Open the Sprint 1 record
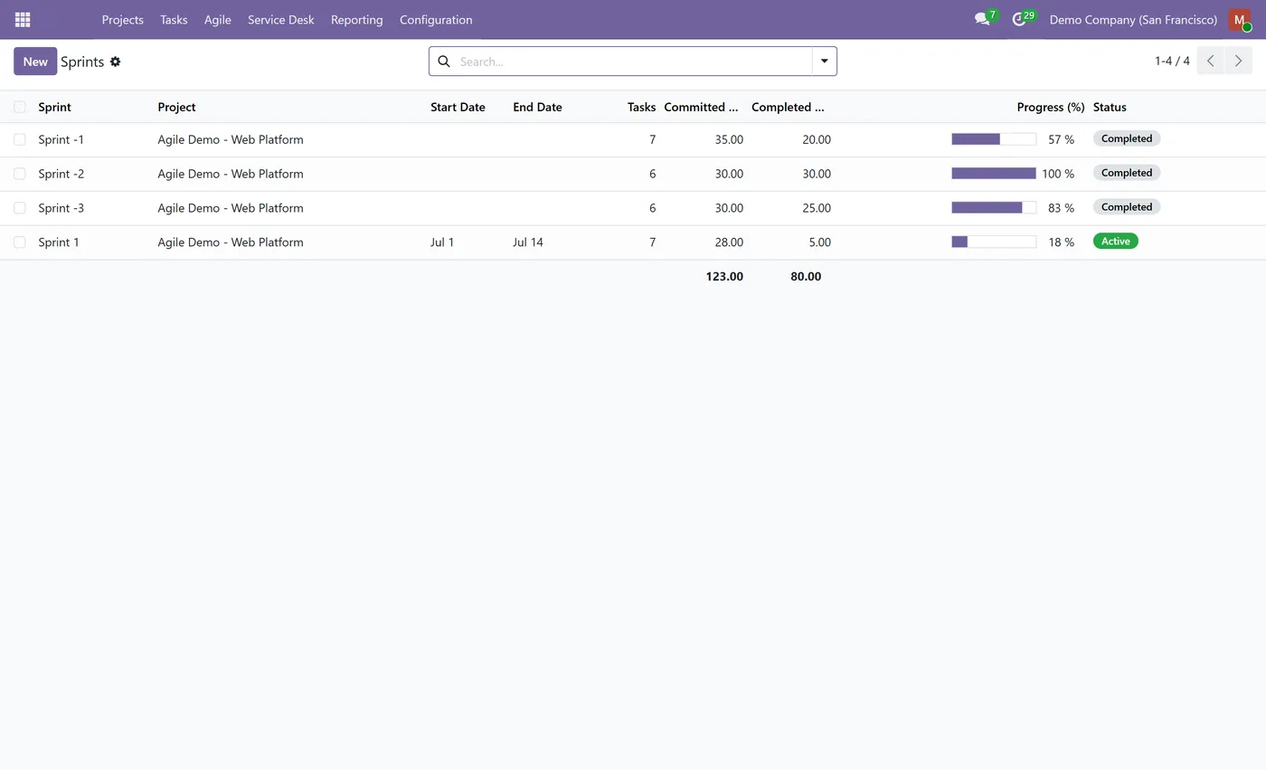The image size is (1266, 770). 59,242
